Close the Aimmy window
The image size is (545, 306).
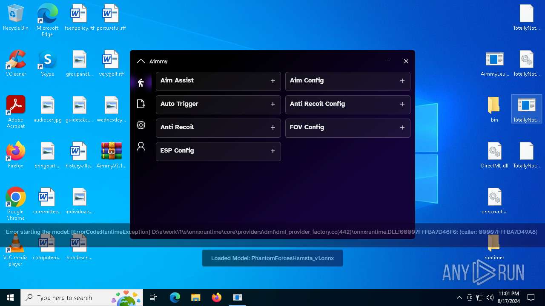pos(406,61)
